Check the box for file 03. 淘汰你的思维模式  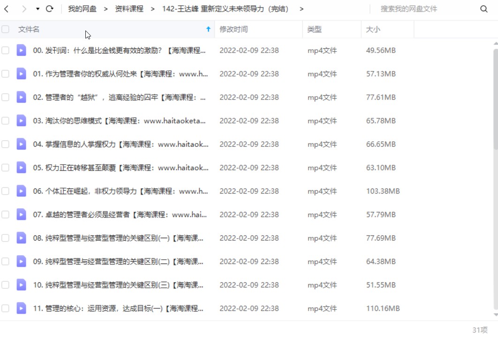tap(6, 121)
